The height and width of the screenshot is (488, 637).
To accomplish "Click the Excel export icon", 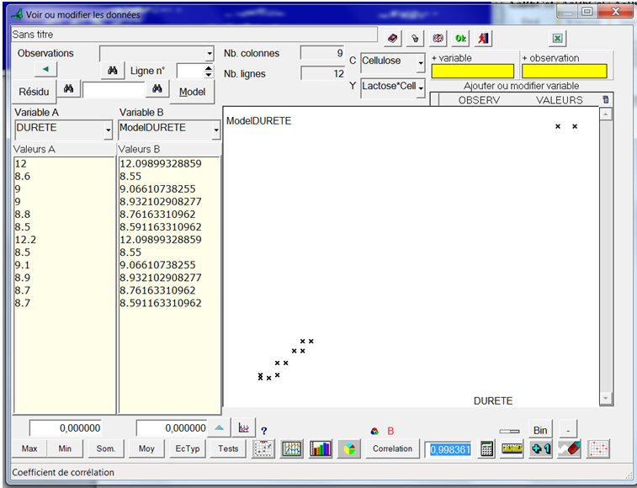I will click(558, 39).
